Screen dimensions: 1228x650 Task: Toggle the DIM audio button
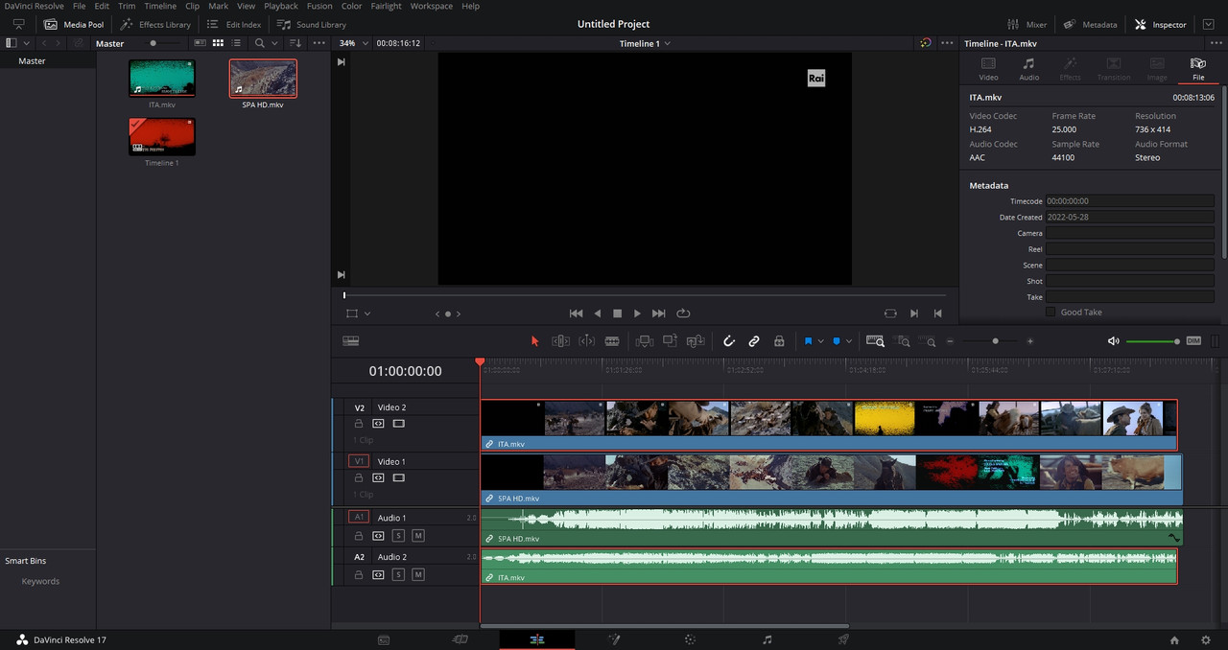coord(1193,340)
